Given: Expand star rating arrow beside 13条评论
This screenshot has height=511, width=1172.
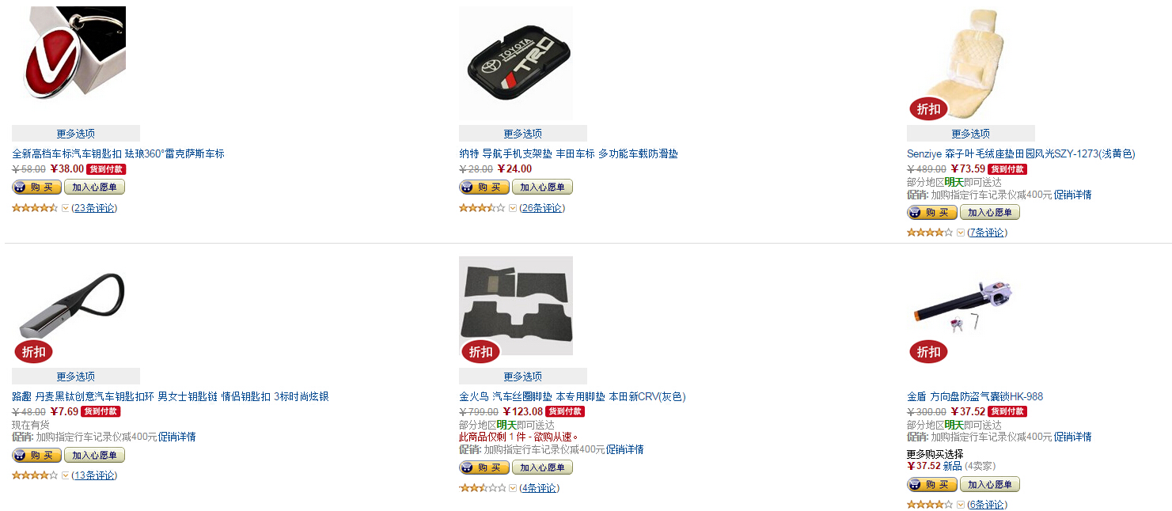Looking at the screenshot, I should 65,475.
